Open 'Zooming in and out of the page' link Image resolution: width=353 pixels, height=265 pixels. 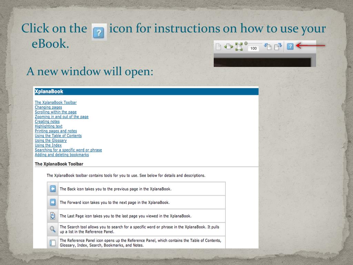click(x=62, y=117)
